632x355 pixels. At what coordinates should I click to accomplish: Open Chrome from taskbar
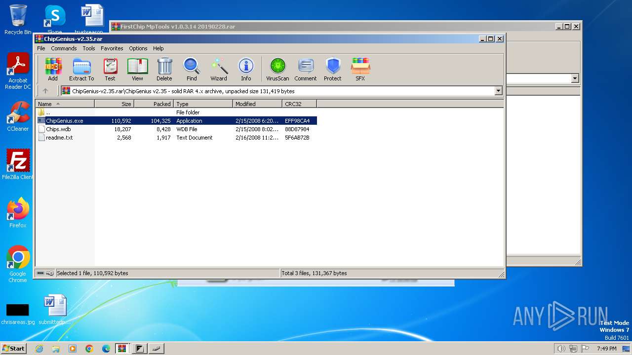[89, 349]
